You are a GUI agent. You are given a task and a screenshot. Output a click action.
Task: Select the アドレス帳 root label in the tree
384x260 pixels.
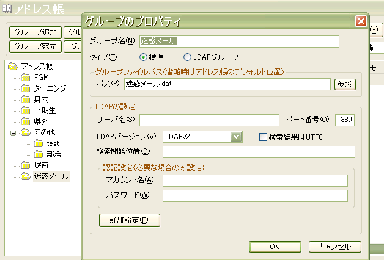[37, 67]
